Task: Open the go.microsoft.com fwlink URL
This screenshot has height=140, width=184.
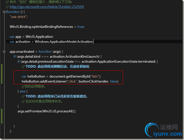Action: tap(47, 7)
